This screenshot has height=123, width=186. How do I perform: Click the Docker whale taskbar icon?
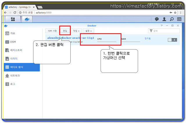click(27, 19)
